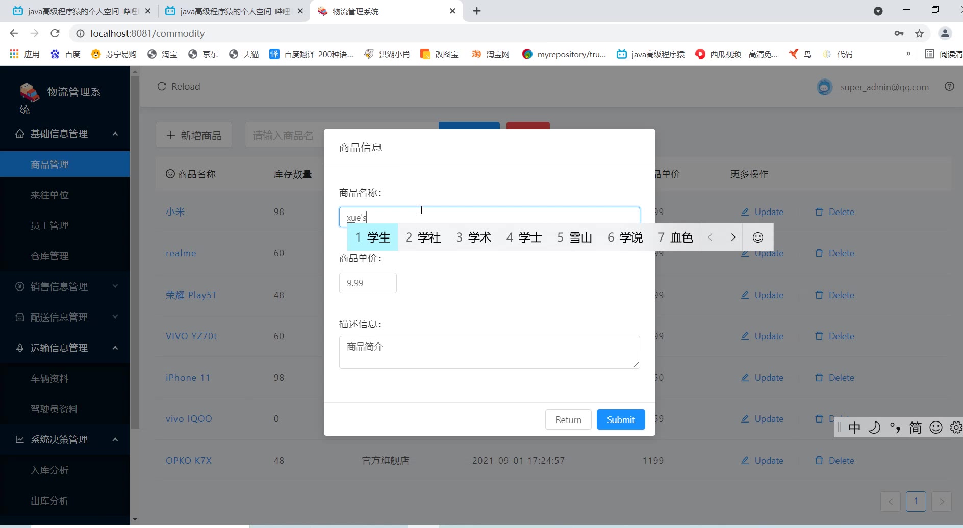Click 商品名称 input field in dialog
This screenshot has height=528, width=963.
point(490,217)
